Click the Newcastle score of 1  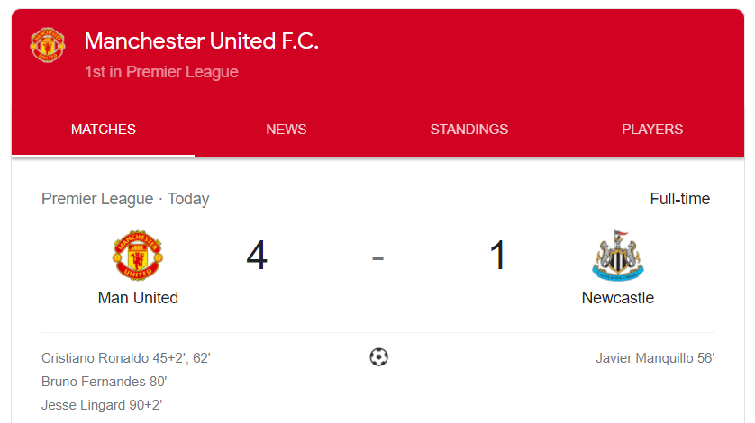tap(497, 256)
